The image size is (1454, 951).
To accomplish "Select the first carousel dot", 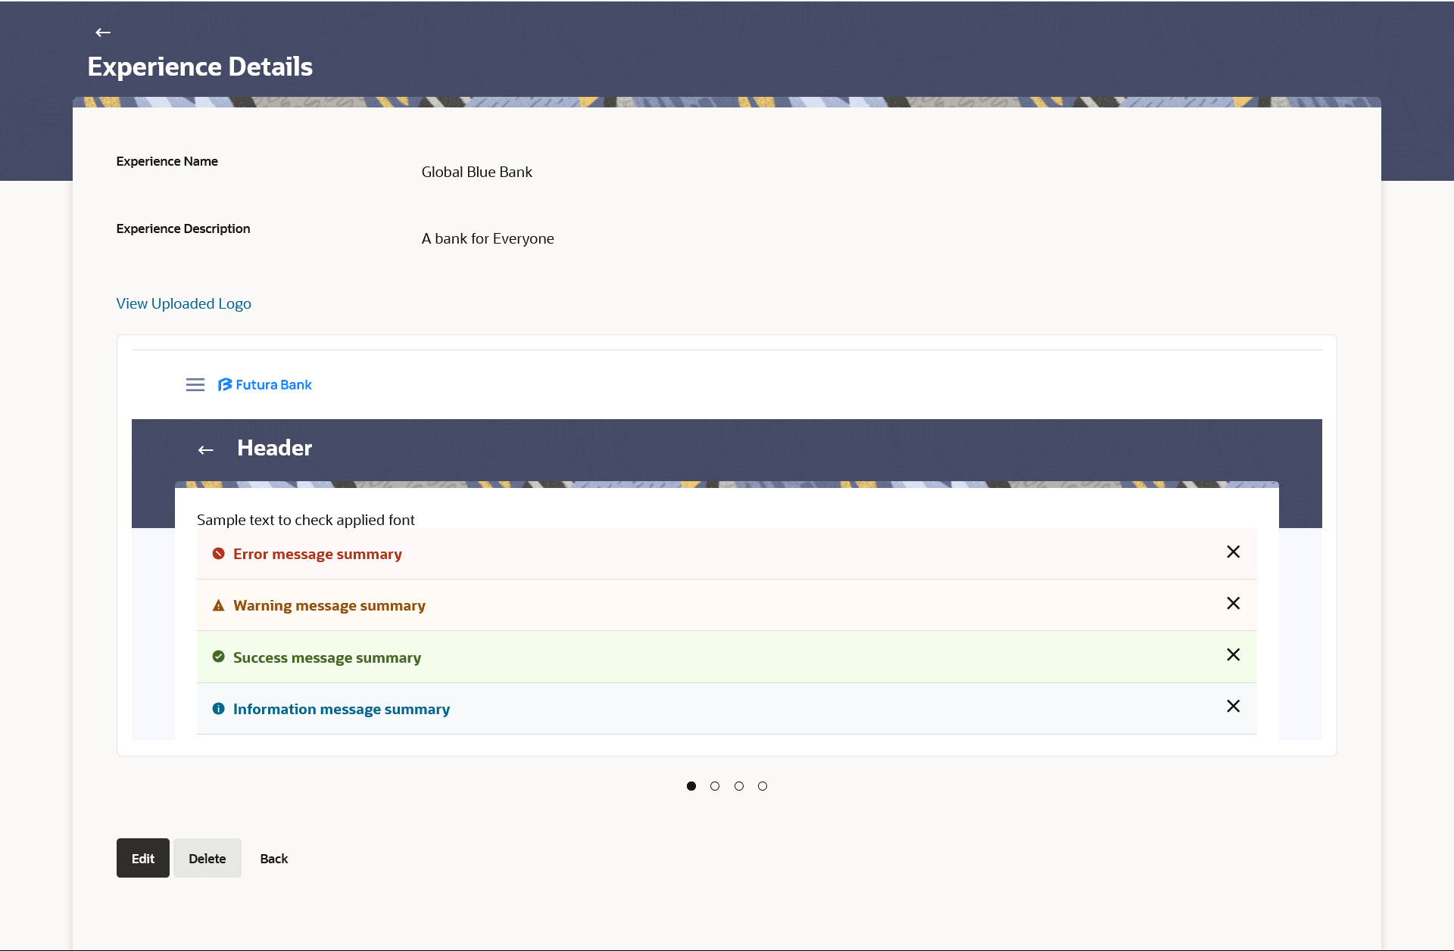I will pos(691,786).
